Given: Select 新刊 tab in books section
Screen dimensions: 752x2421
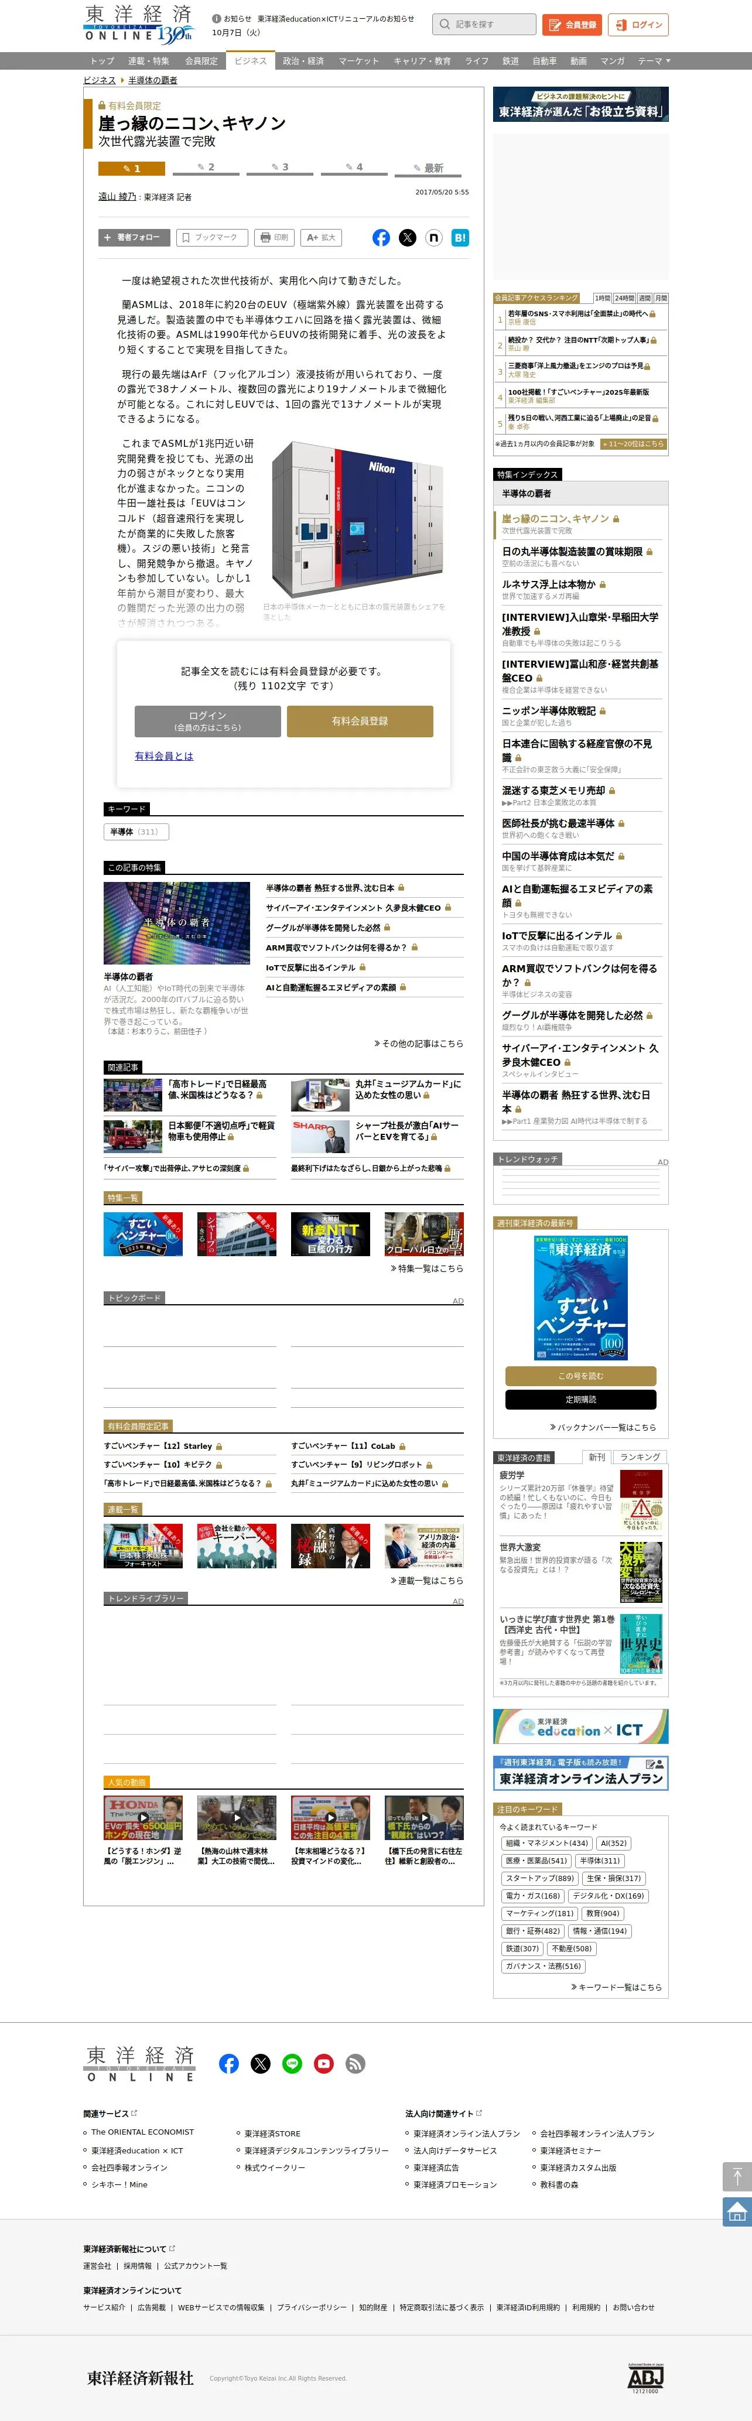Looking at the screenshot, I should click(597, 1456).
